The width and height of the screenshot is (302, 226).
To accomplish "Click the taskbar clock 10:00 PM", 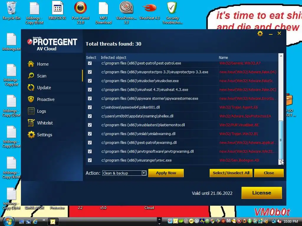I will (290, 222).
